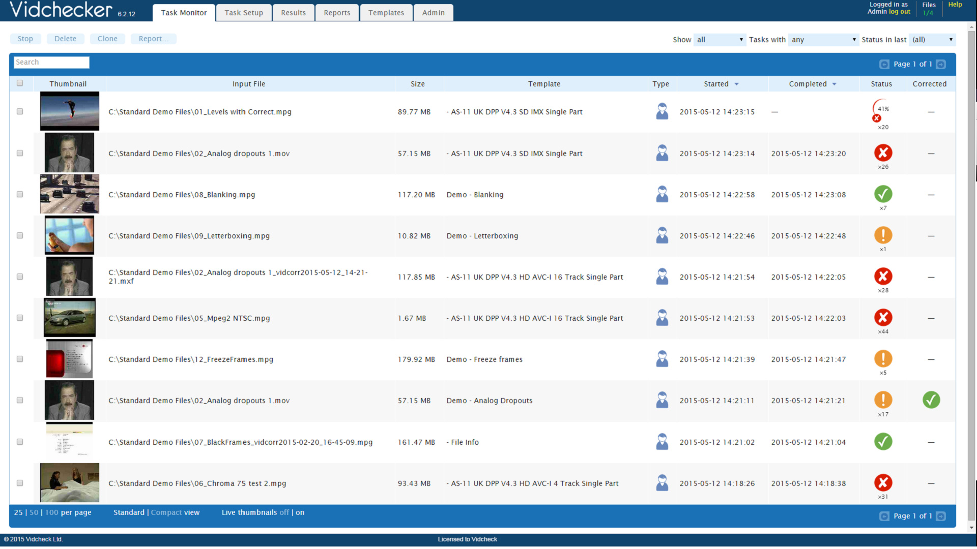Image resolution: width=977 pixels, height=549 pixels.
Task: Open the Status in last dropdown
Action: [x=932, y=40]
